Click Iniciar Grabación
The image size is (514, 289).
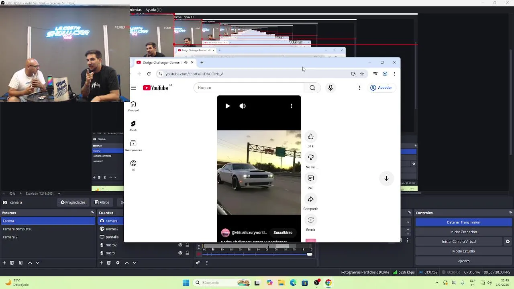[463, 232]
